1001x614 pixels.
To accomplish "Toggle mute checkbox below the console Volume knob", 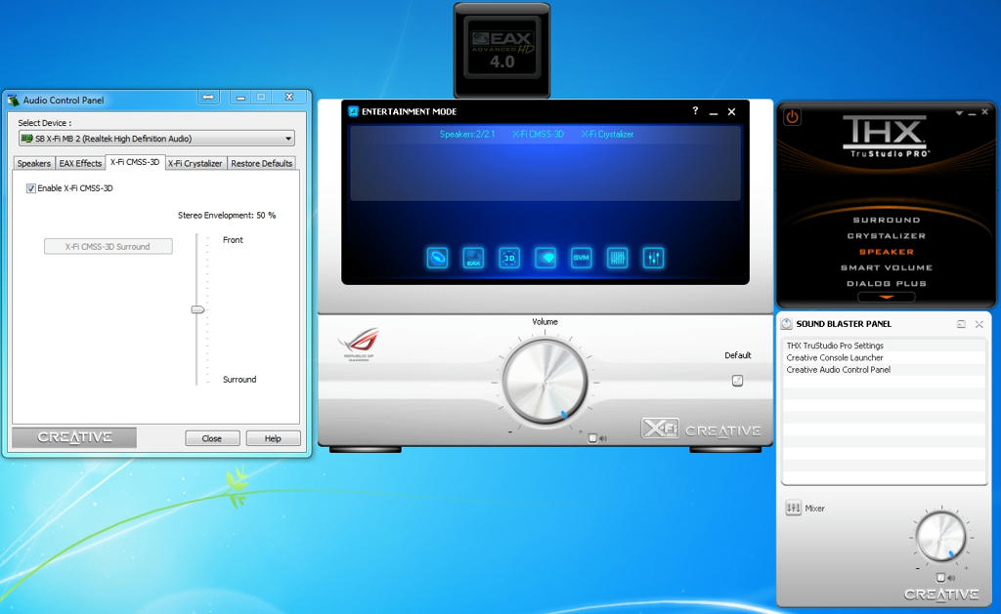I will (592, 438).
